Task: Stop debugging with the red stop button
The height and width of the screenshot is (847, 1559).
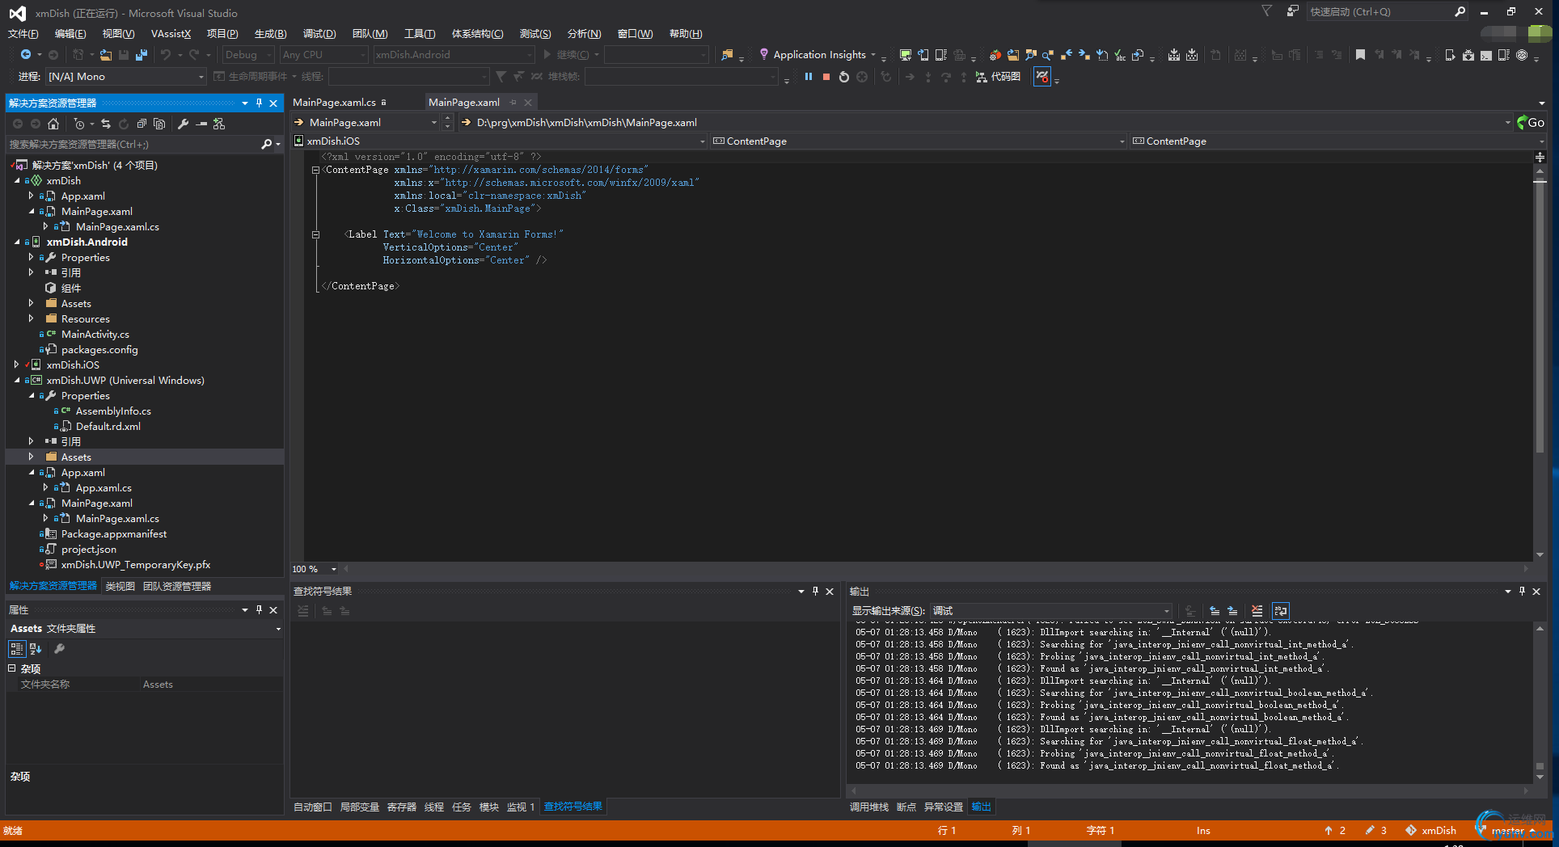Action: (x=826, y=77)
